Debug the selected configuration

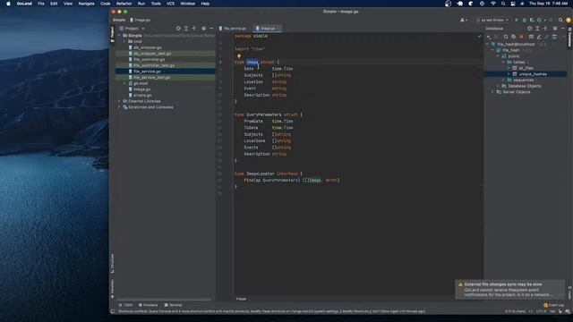point(524,20)
